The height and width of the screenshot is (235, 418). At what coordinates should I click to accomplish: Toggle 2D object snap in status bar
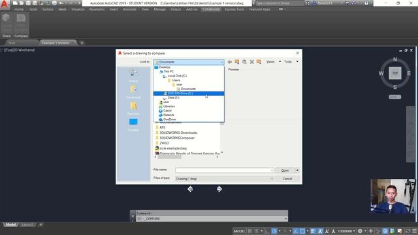tap(302, 231)
